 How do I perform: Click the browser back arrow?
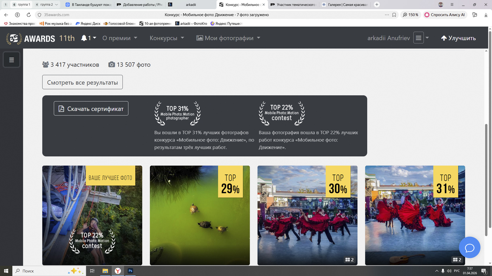coord(6,15)
